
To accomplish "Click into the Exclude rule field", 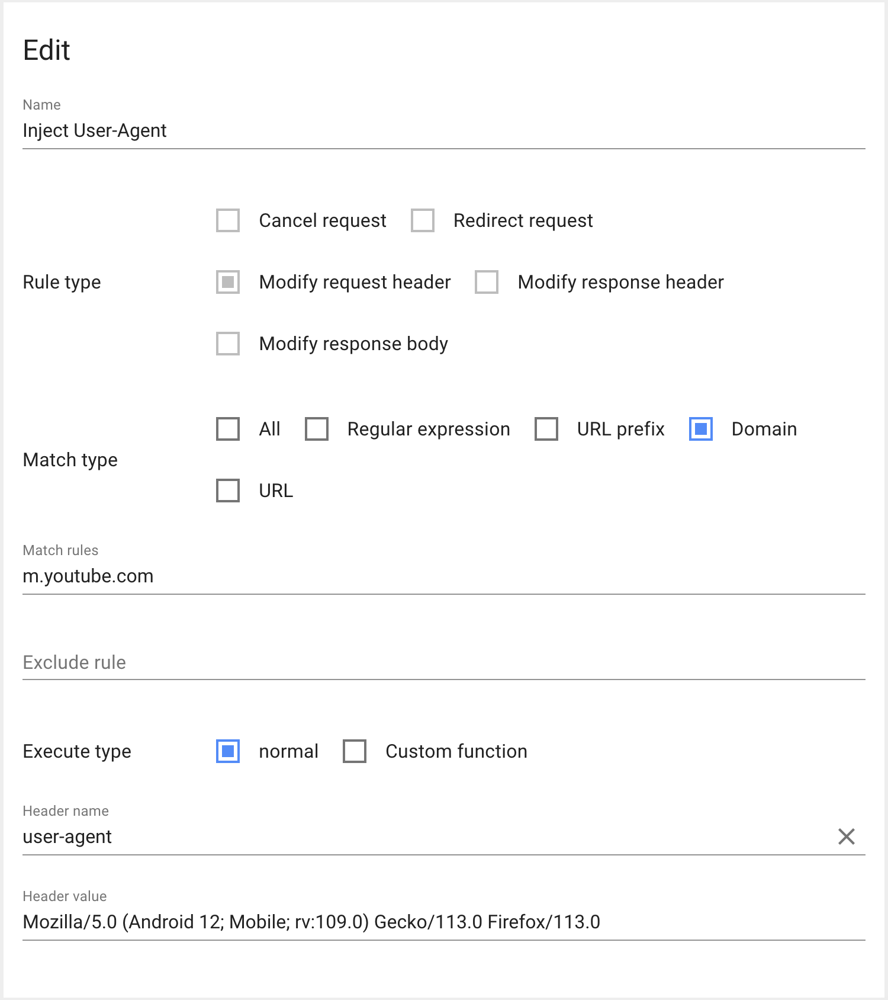I will (443, 662).
